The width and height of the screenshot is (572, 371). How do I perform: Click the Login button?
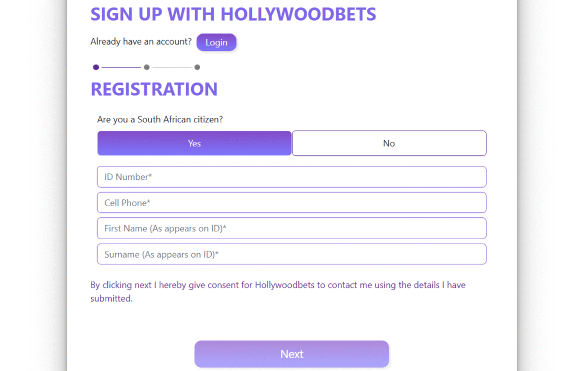tap(216, 42)
